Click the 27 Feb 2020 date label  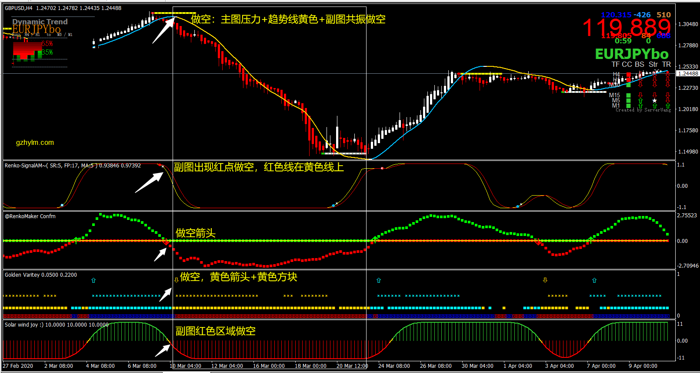pyautogui.click(x=18, y=366)
